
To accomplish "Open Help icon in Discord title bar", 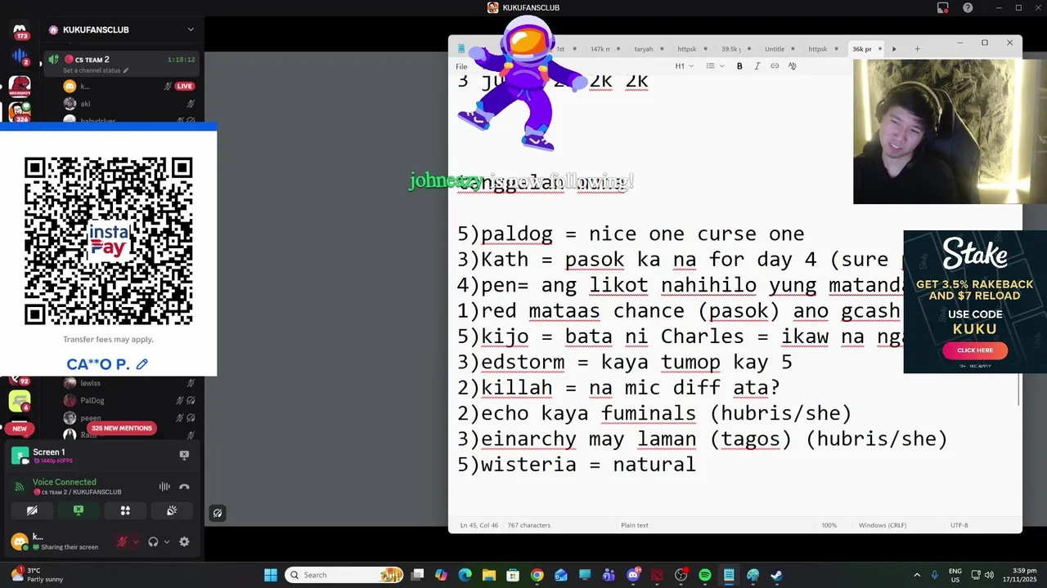I will [x=968, y=8].
